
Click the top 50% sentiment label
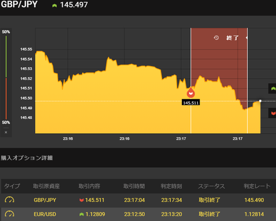(6, 32)
